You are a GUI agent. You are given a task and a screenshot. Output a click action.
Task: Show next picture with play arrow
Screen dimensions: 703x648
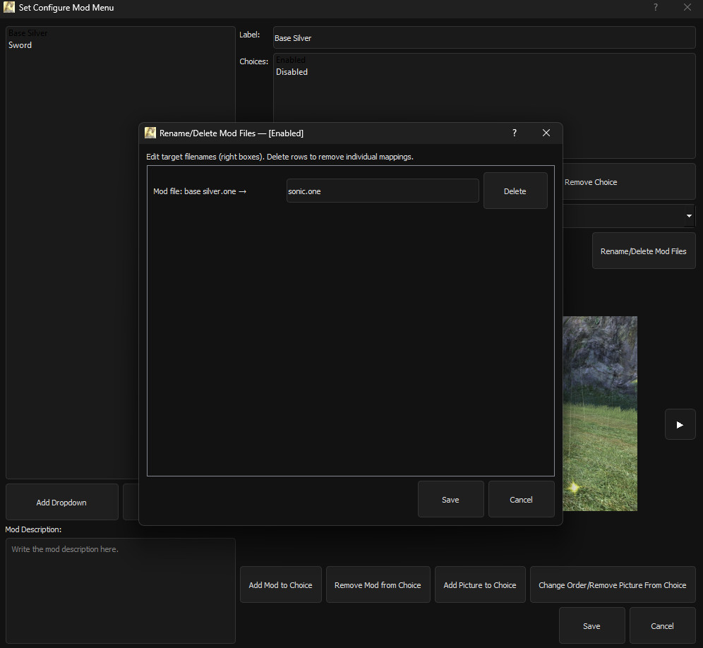pyautogui.click(x=680, y=424)
